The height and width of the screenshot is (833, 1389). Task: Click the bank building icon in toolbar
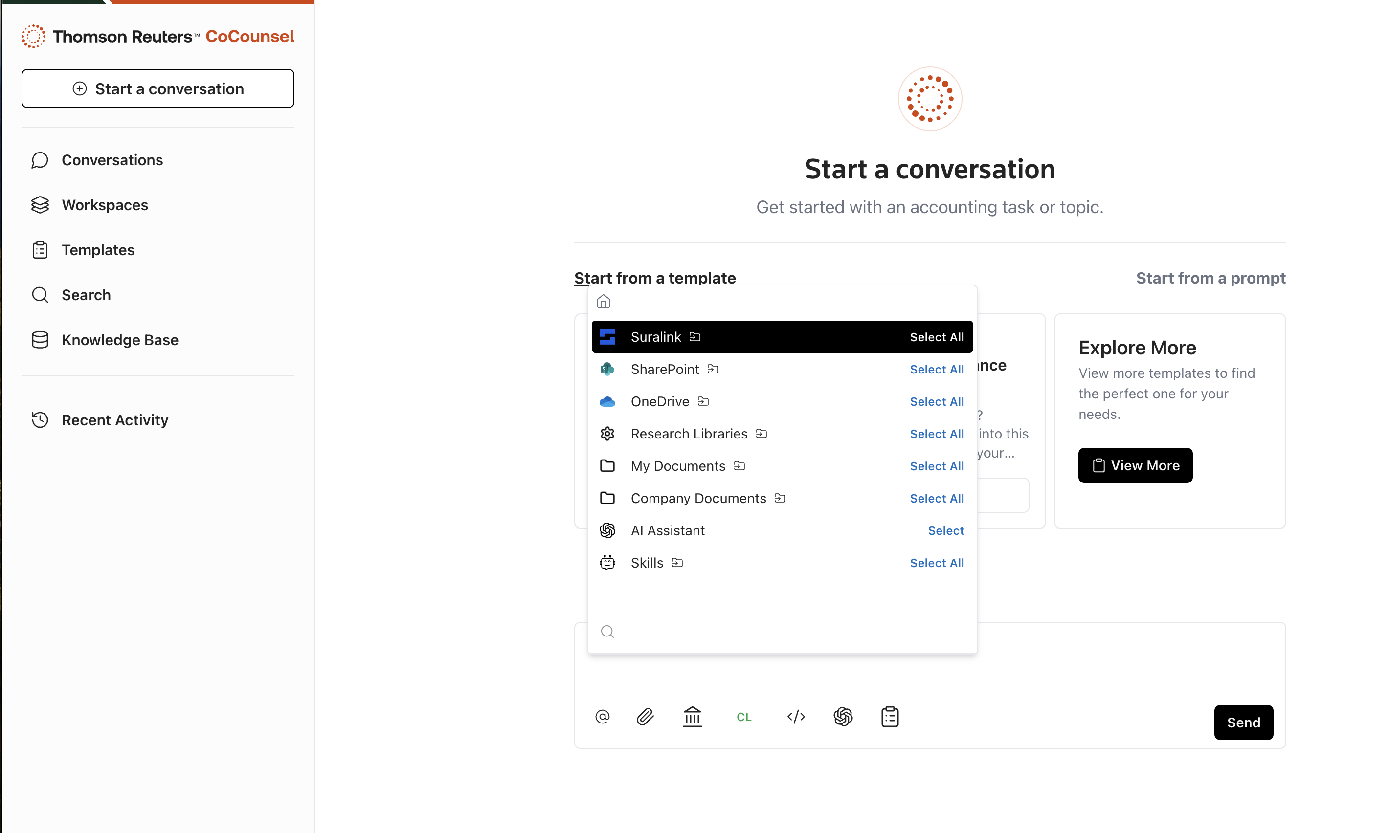click(692, 717)
